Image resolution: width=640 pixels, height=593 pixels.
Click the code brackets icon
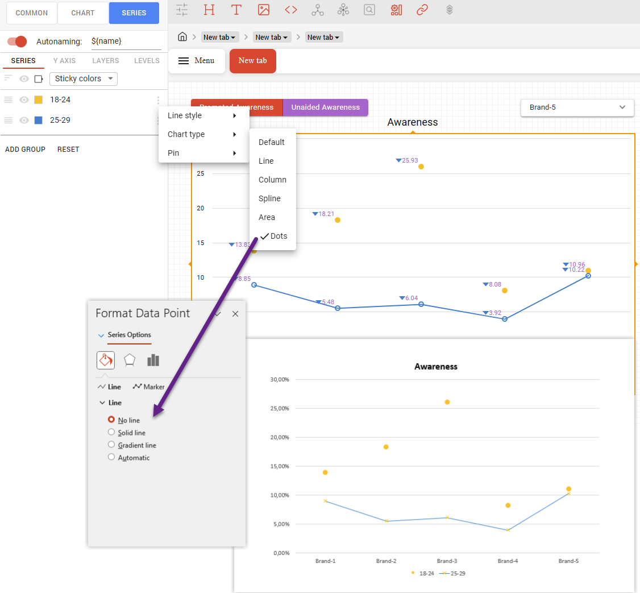pos(291,10)
